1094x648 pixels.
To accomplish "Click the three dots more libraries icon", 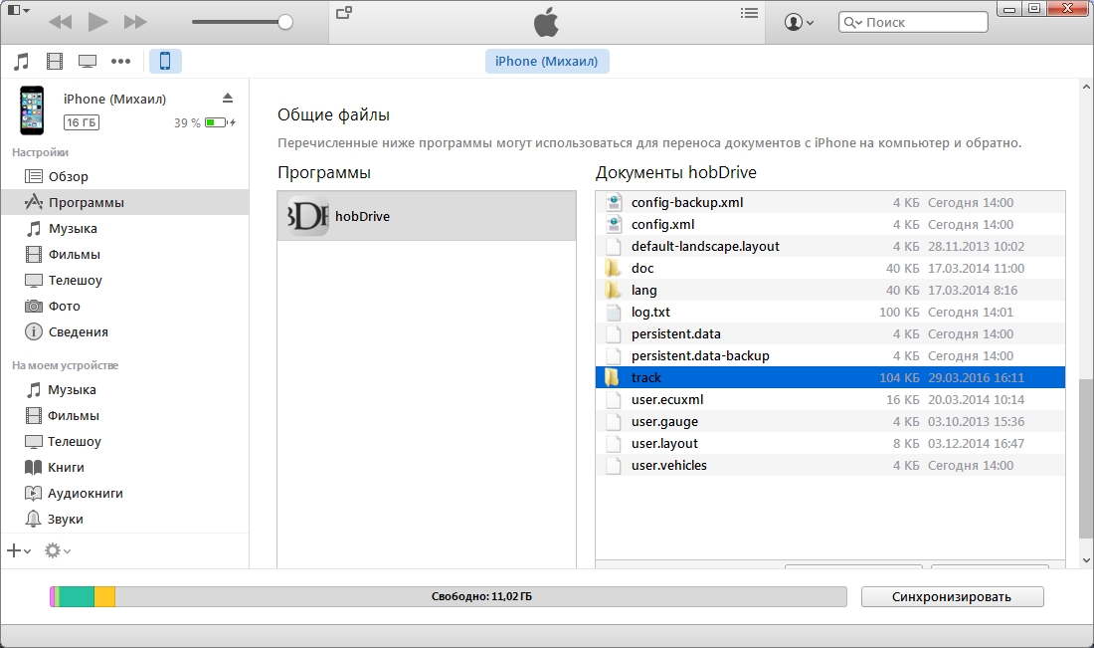I will [120, 62].
